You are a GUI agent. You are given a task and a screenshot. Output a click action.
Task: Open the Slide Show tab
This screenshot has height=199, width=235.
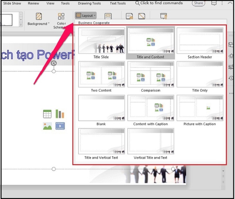pos(12,3)
